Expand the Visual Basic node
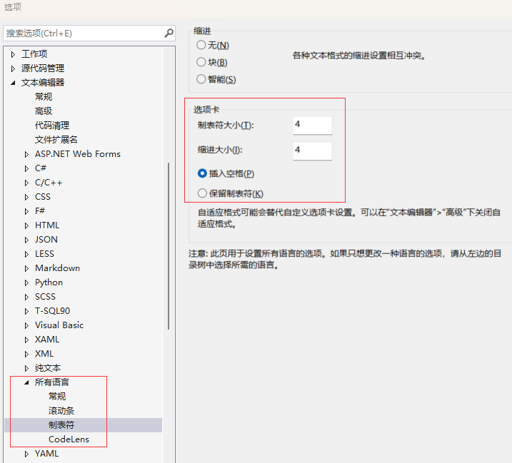512x463 pixels. pyautogui.click(x=26, y=325)
